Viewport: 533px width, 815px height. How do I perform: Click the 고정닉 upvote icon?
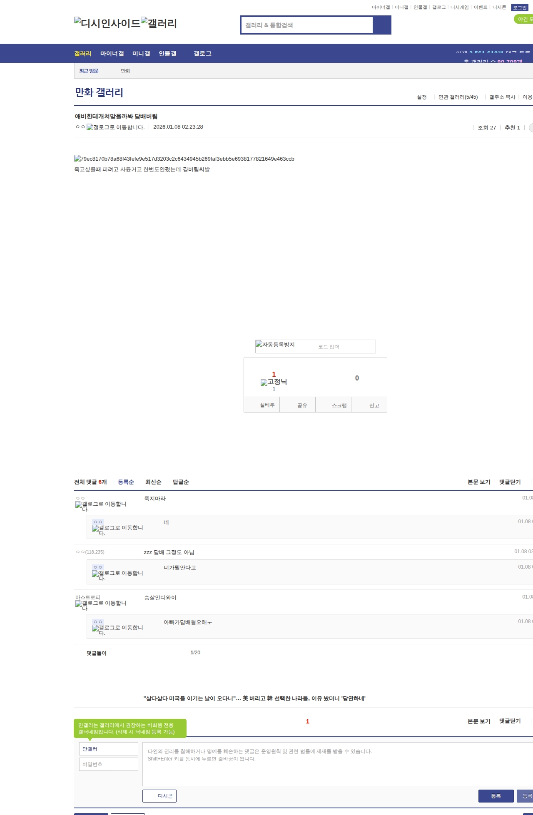click(x=274, y=382)
